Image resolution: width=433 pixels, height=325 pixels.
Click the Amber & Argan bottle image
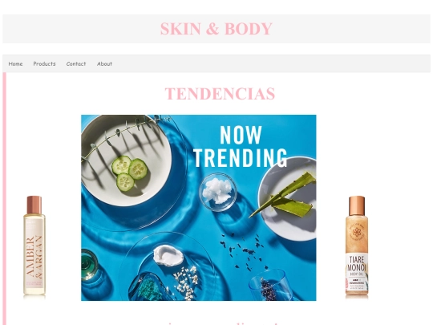pos(34,246)
